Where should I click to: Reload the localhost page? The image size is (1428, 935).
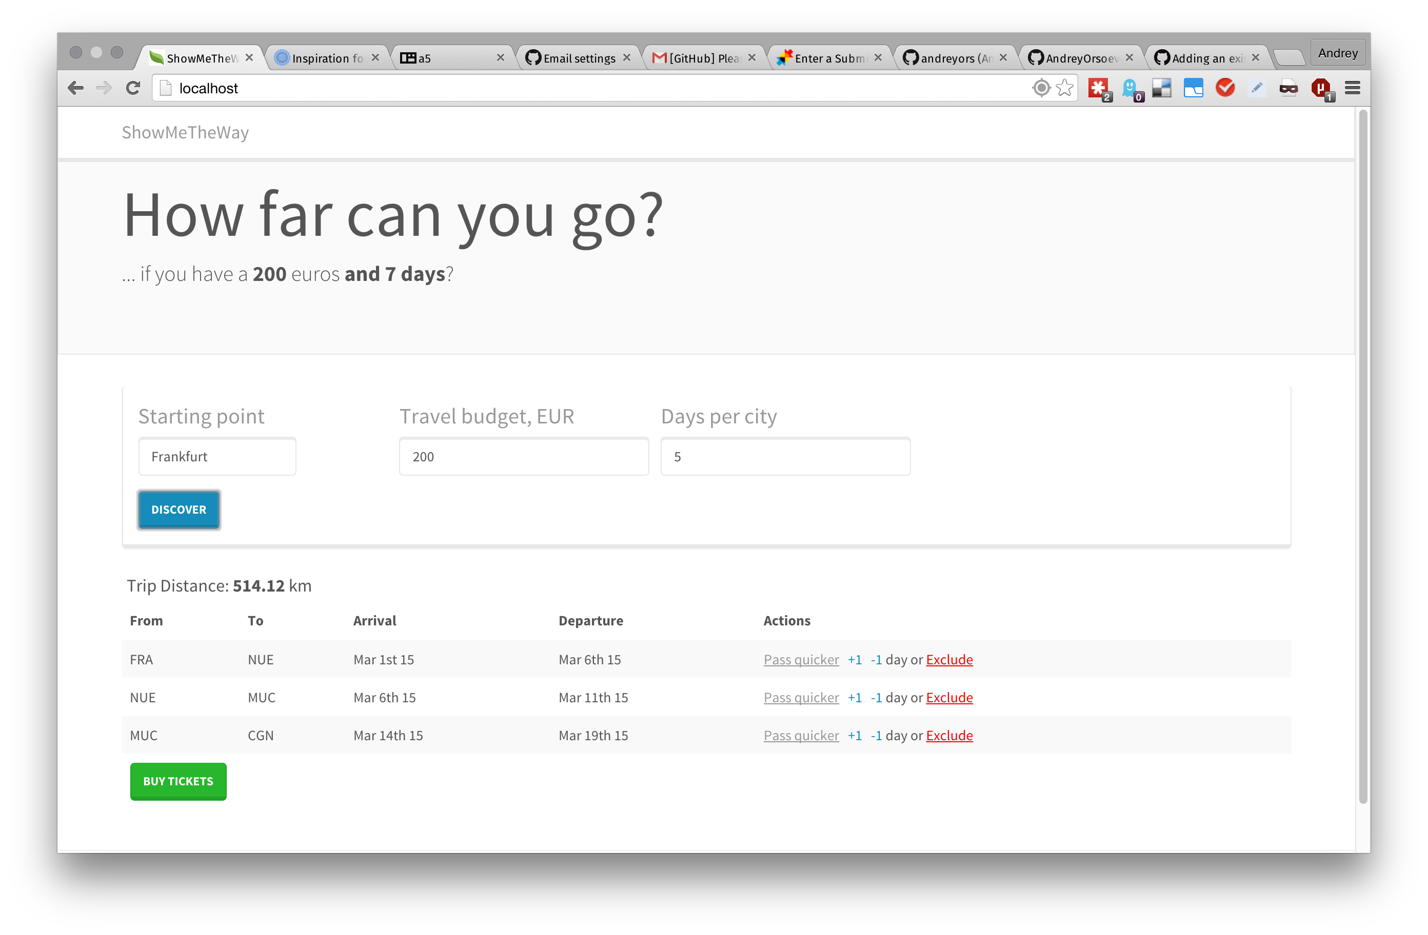coord(133,88)
